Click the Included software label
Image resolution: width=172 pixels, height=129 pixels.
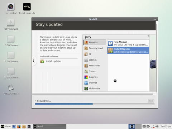[x=49, y=57]
